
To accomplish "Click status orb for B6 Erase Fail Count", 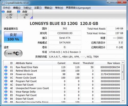I will tap(6, 99).
